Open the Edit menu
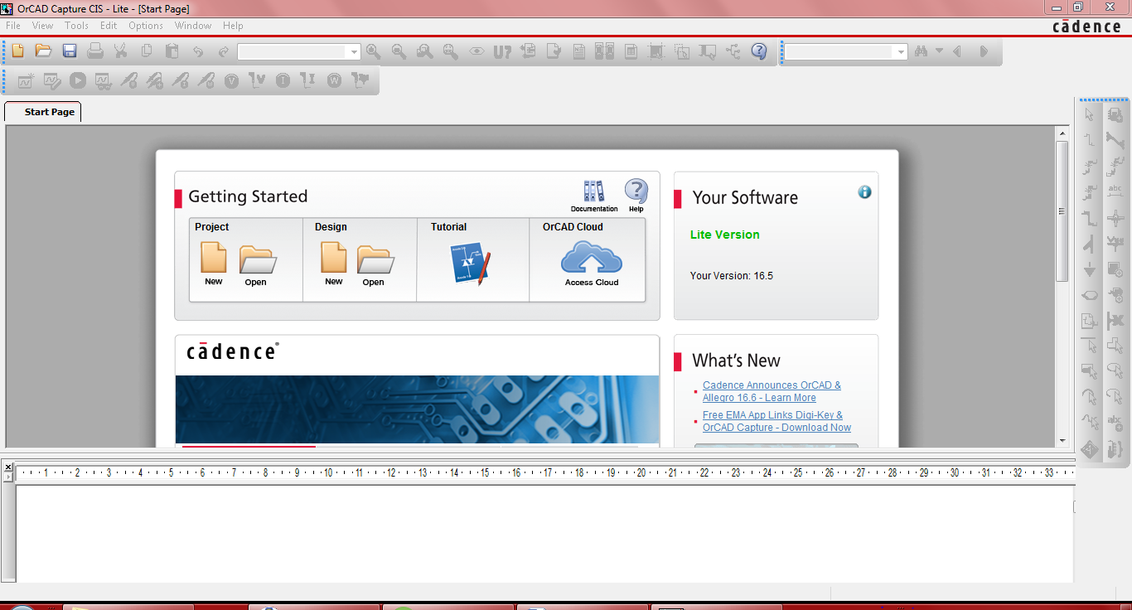The image size is (1132, 610). pos(109,26)
